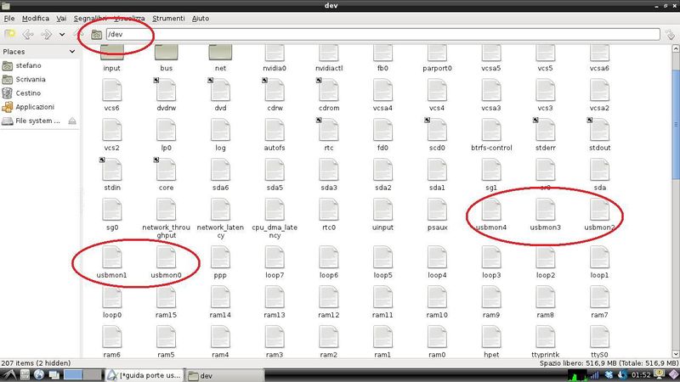
Task: Eject the File system volume
Action: 72,121
